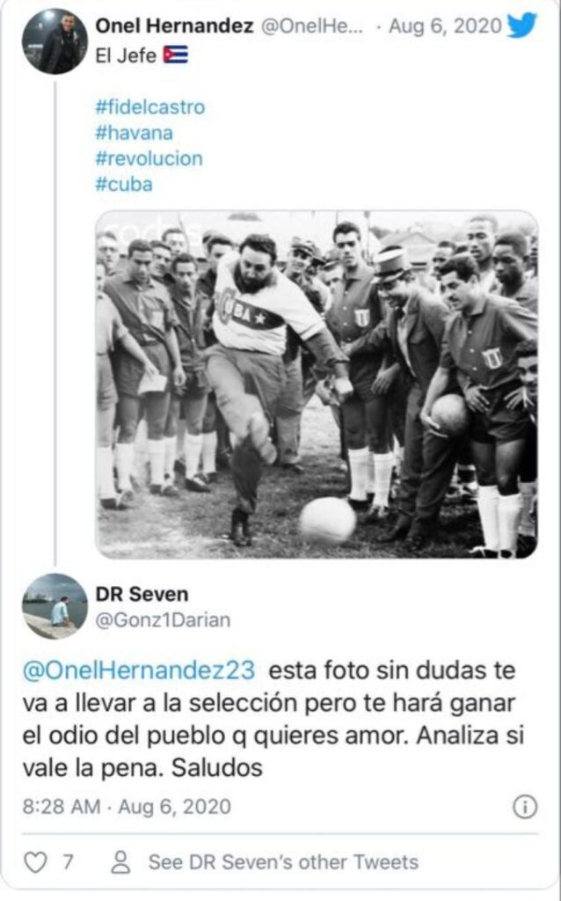Open DR Seven's profile avatar
Image resolution: width=561 pixels, height=901 pixels.
pyautogui.click(x=55, y=605)
